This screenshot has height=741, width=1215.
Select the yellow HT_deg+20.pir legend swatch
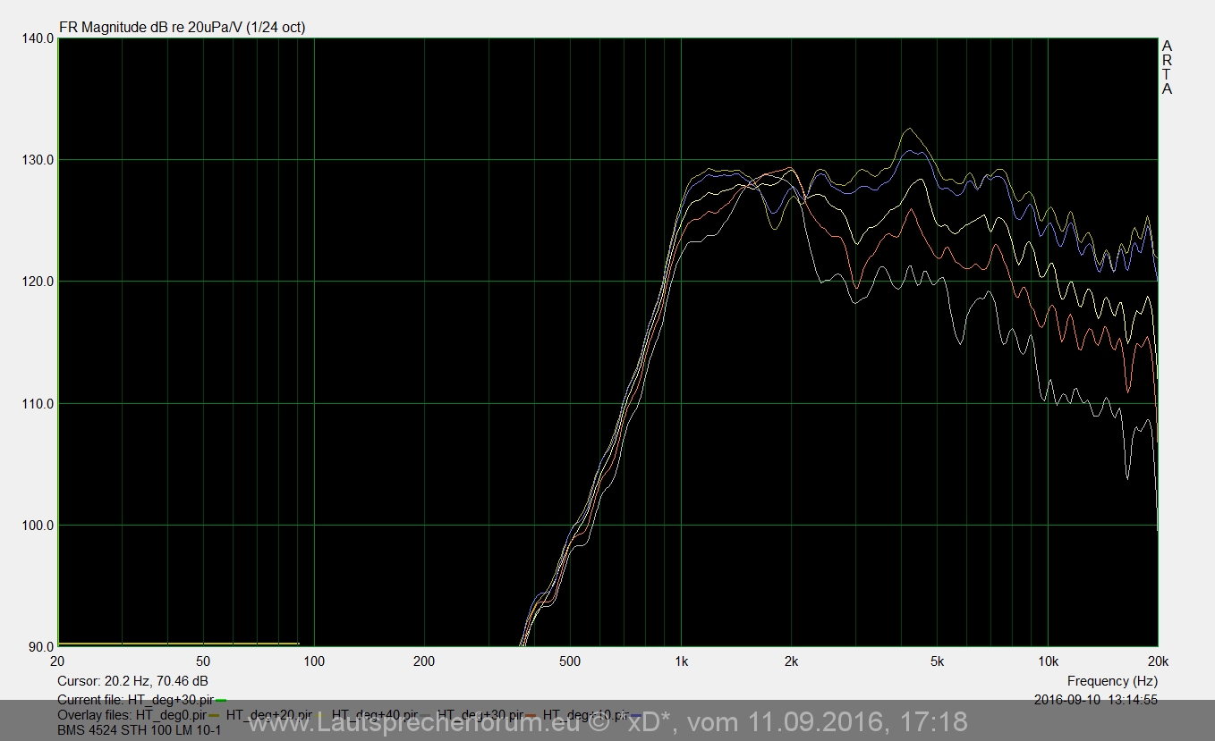pyautogui.click(x=319, y=716)
